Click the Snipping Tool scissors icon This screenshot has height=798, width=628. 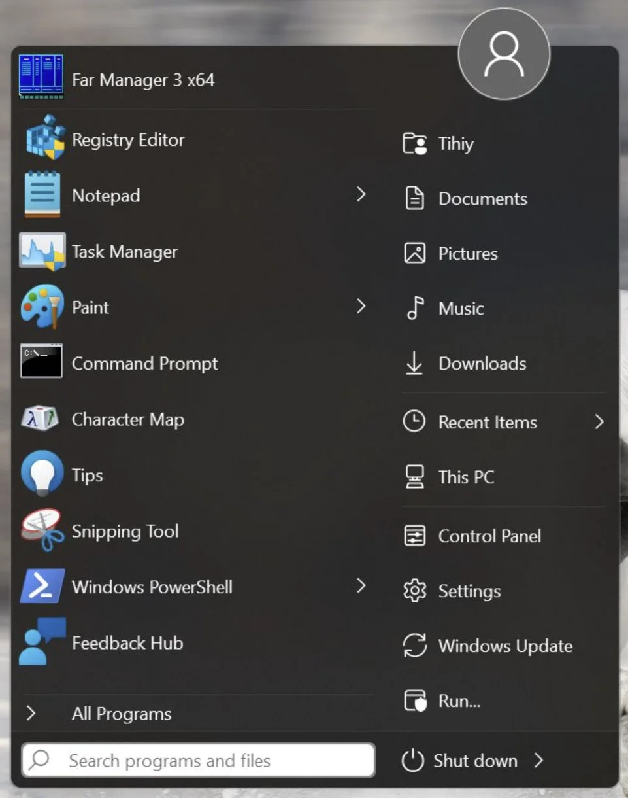click(42, 530)
